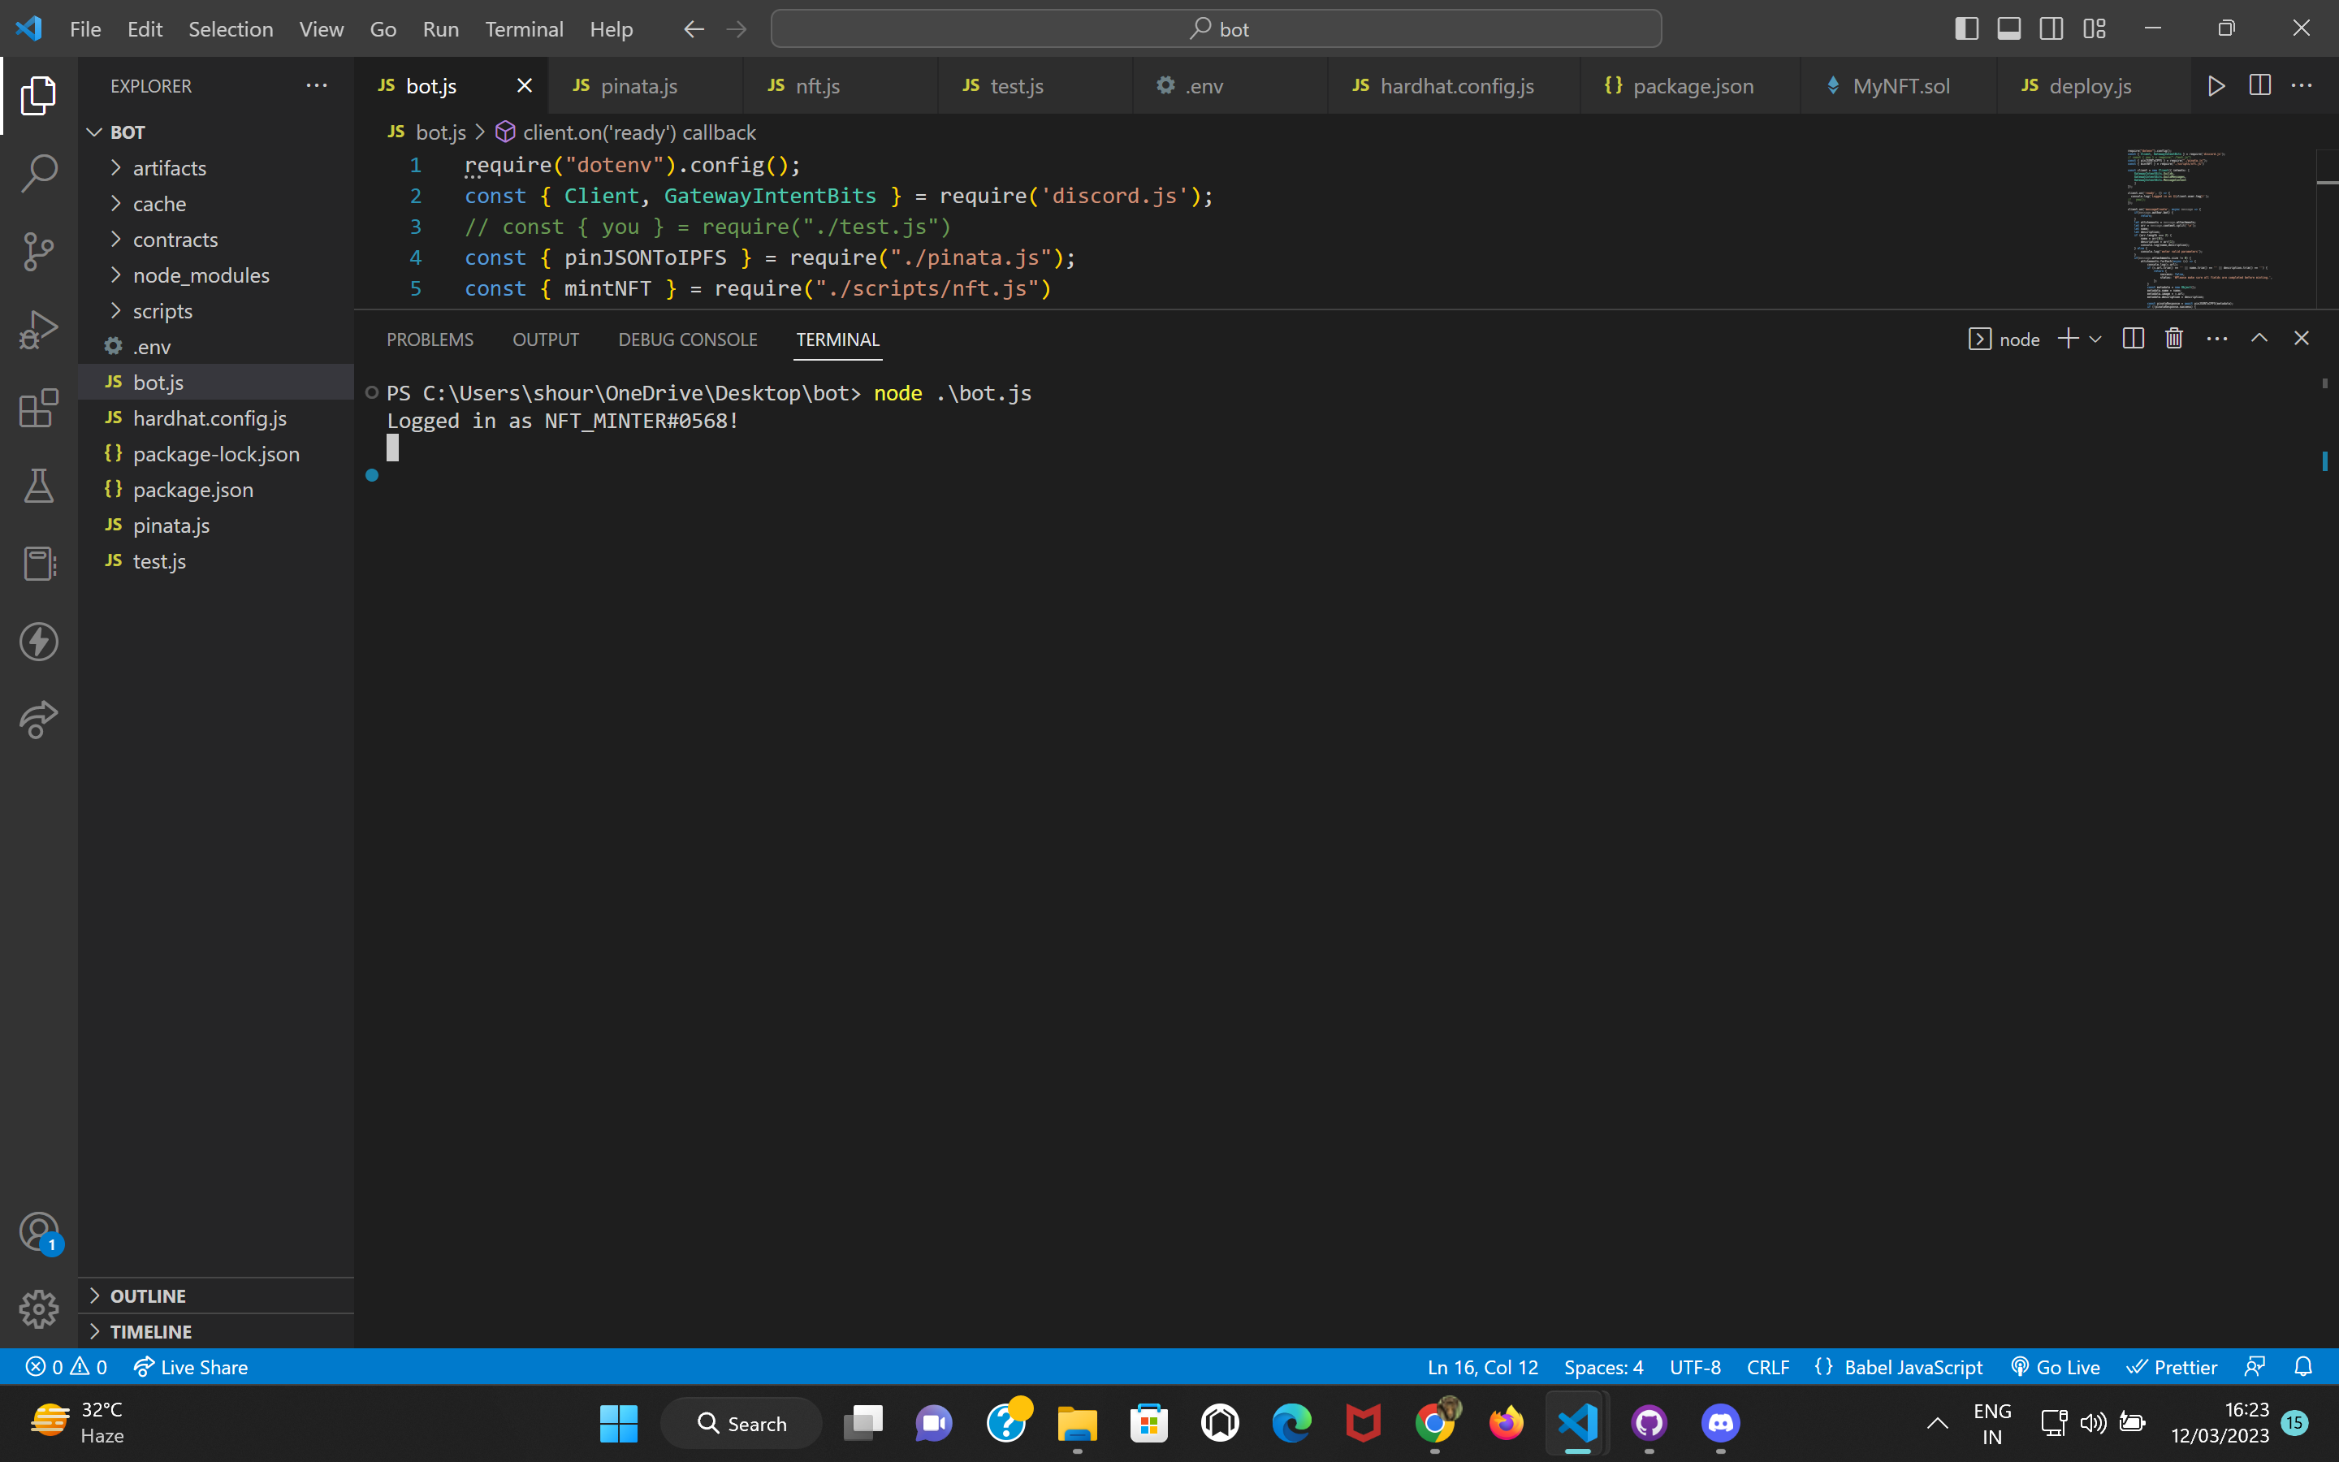This screenshot has width=2339, height=1462.
Task: Switch to the hardhat.config.js tab
Action: (x=1455, y=86)
